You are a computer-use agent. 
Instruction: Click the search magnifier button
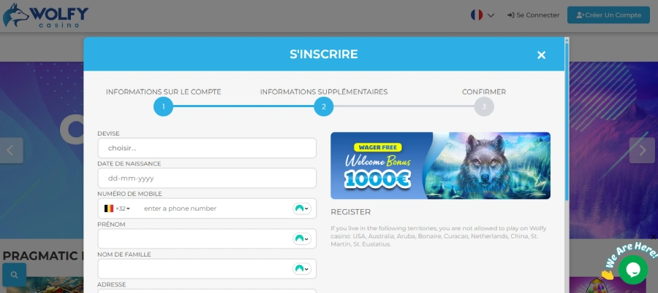point(15,275)
